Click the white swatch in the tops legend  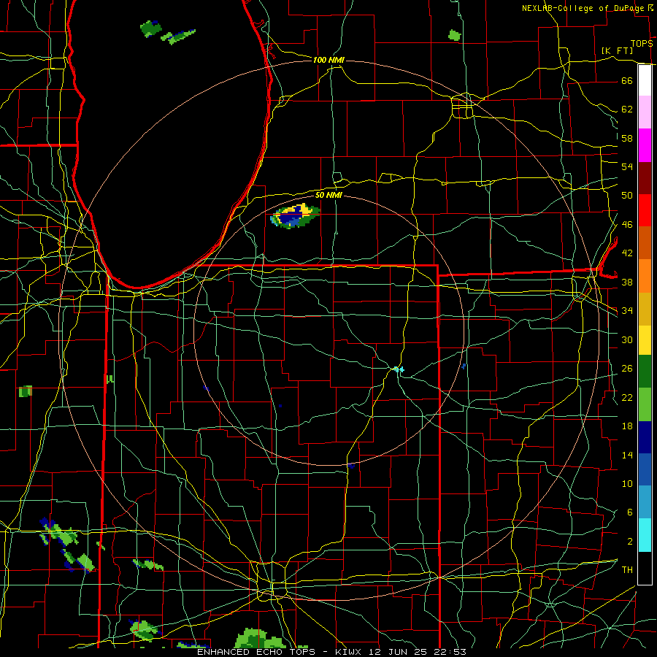[645, 80]
